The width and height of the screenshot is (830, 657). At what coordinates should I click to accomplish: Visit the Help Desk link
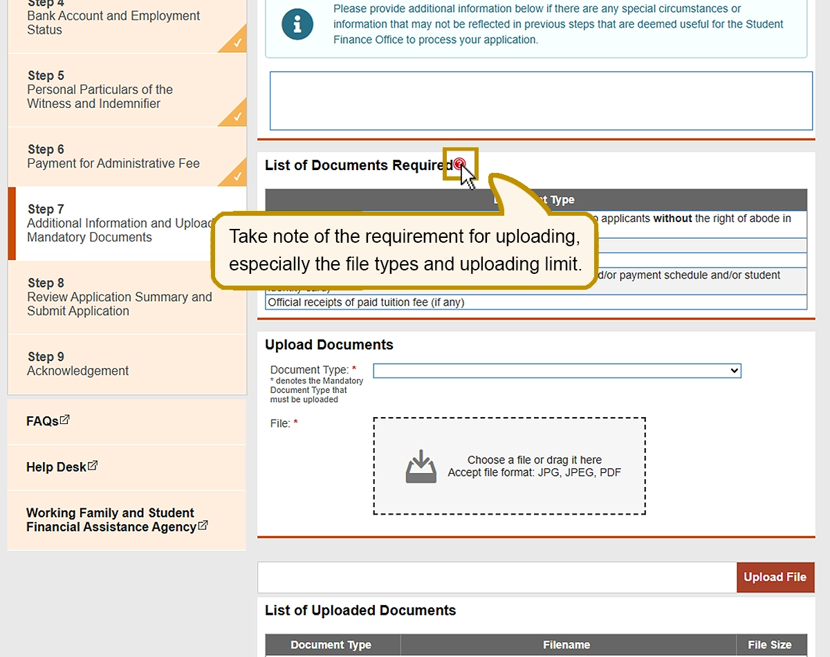pyautogui.click(x=56, y=468)
